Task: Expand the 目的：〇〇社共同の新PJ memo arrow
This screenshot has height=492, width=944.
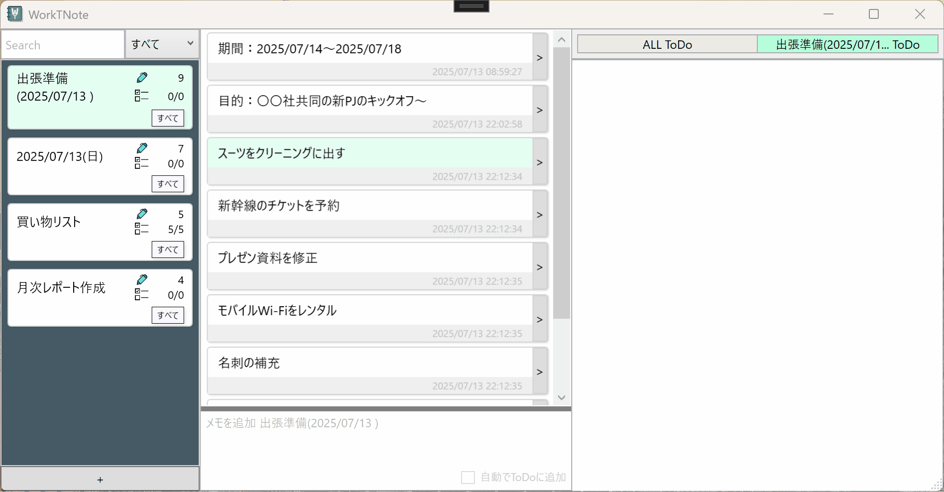Action: [x=540, y=110]
